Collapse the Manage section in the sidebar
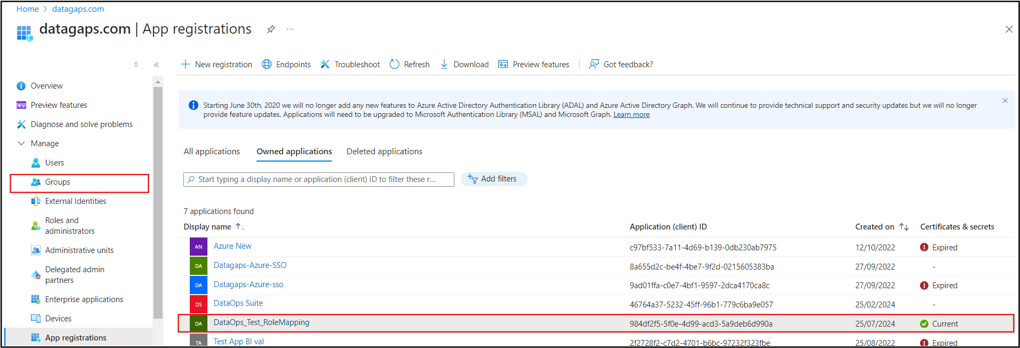 [21, 143]
